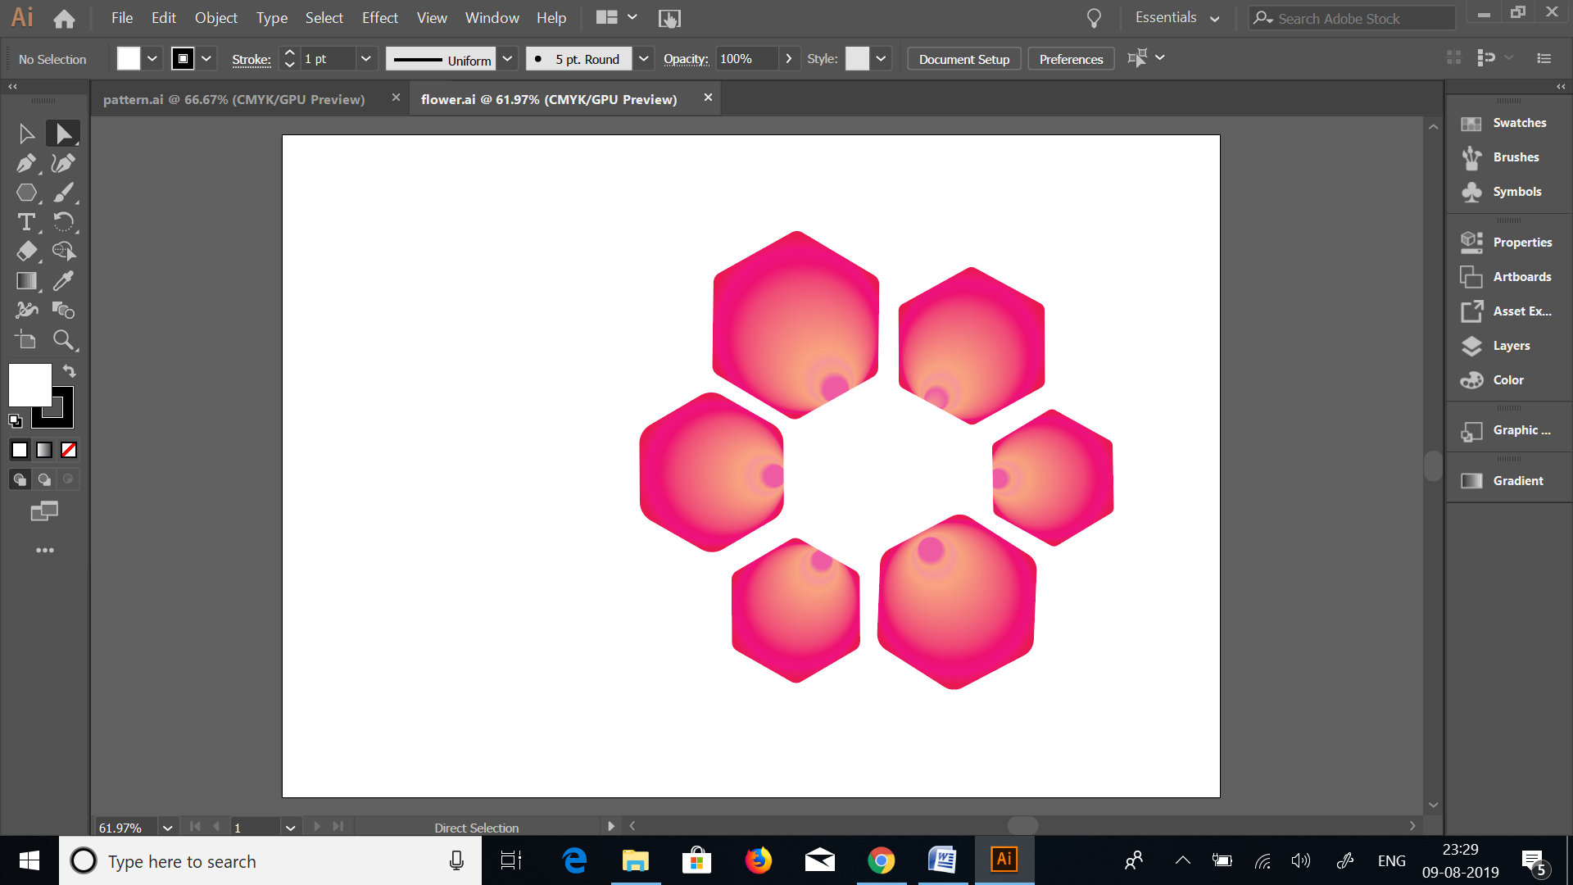Enable Draw Behind mode
This screenshot has height=885, width=1573.
coord(44,479)
